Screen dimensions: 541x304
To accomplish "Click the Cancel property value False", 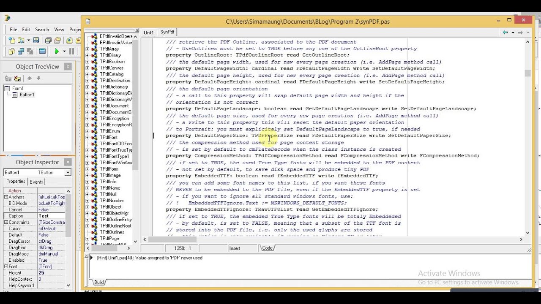I will (52, 209).
